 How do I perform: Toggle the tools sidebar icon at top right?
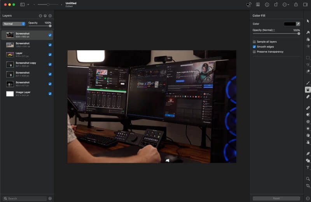click(x=305, y=5)
